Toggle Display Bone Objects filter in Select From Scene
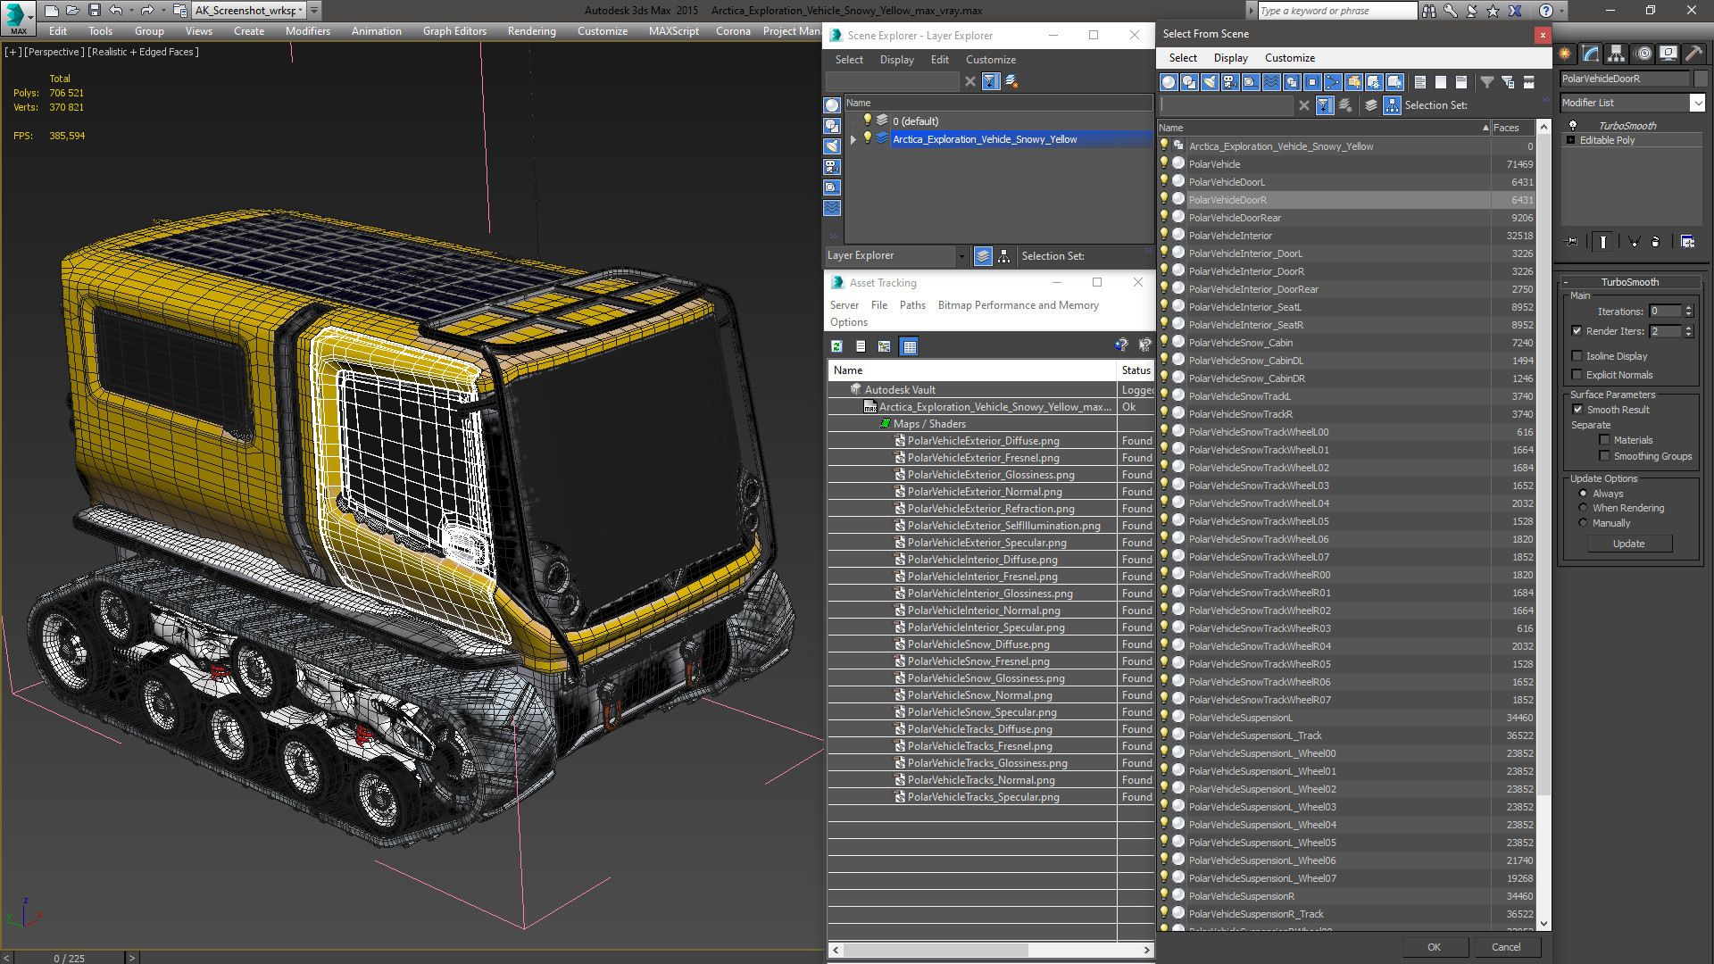Screen dimensions: 1714x964 coord(1333,82)
